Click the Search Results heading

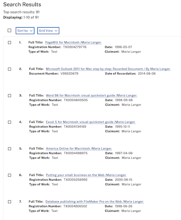point(22,5)
